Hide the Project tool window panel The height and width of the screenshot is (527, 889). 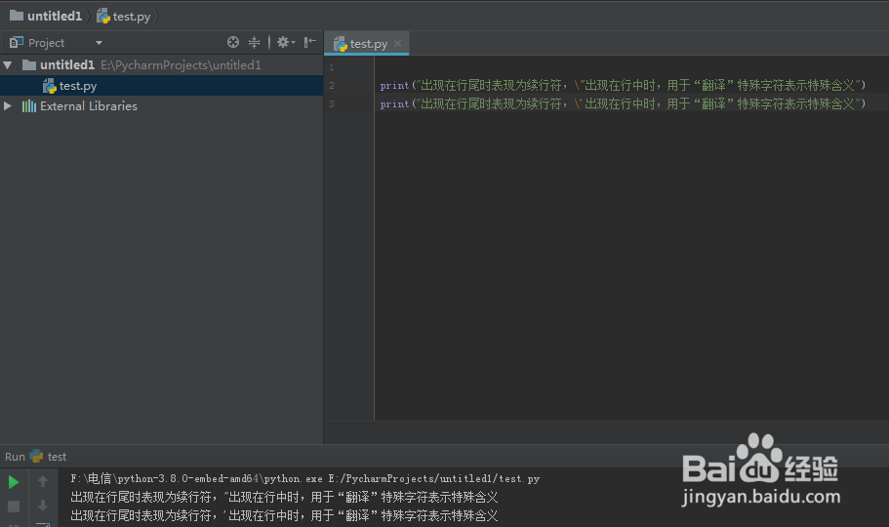[309, 42]
